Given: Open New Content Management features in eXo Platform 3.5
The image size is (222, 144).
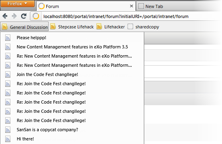Looking at the screenshot, I should pos(72,47).
